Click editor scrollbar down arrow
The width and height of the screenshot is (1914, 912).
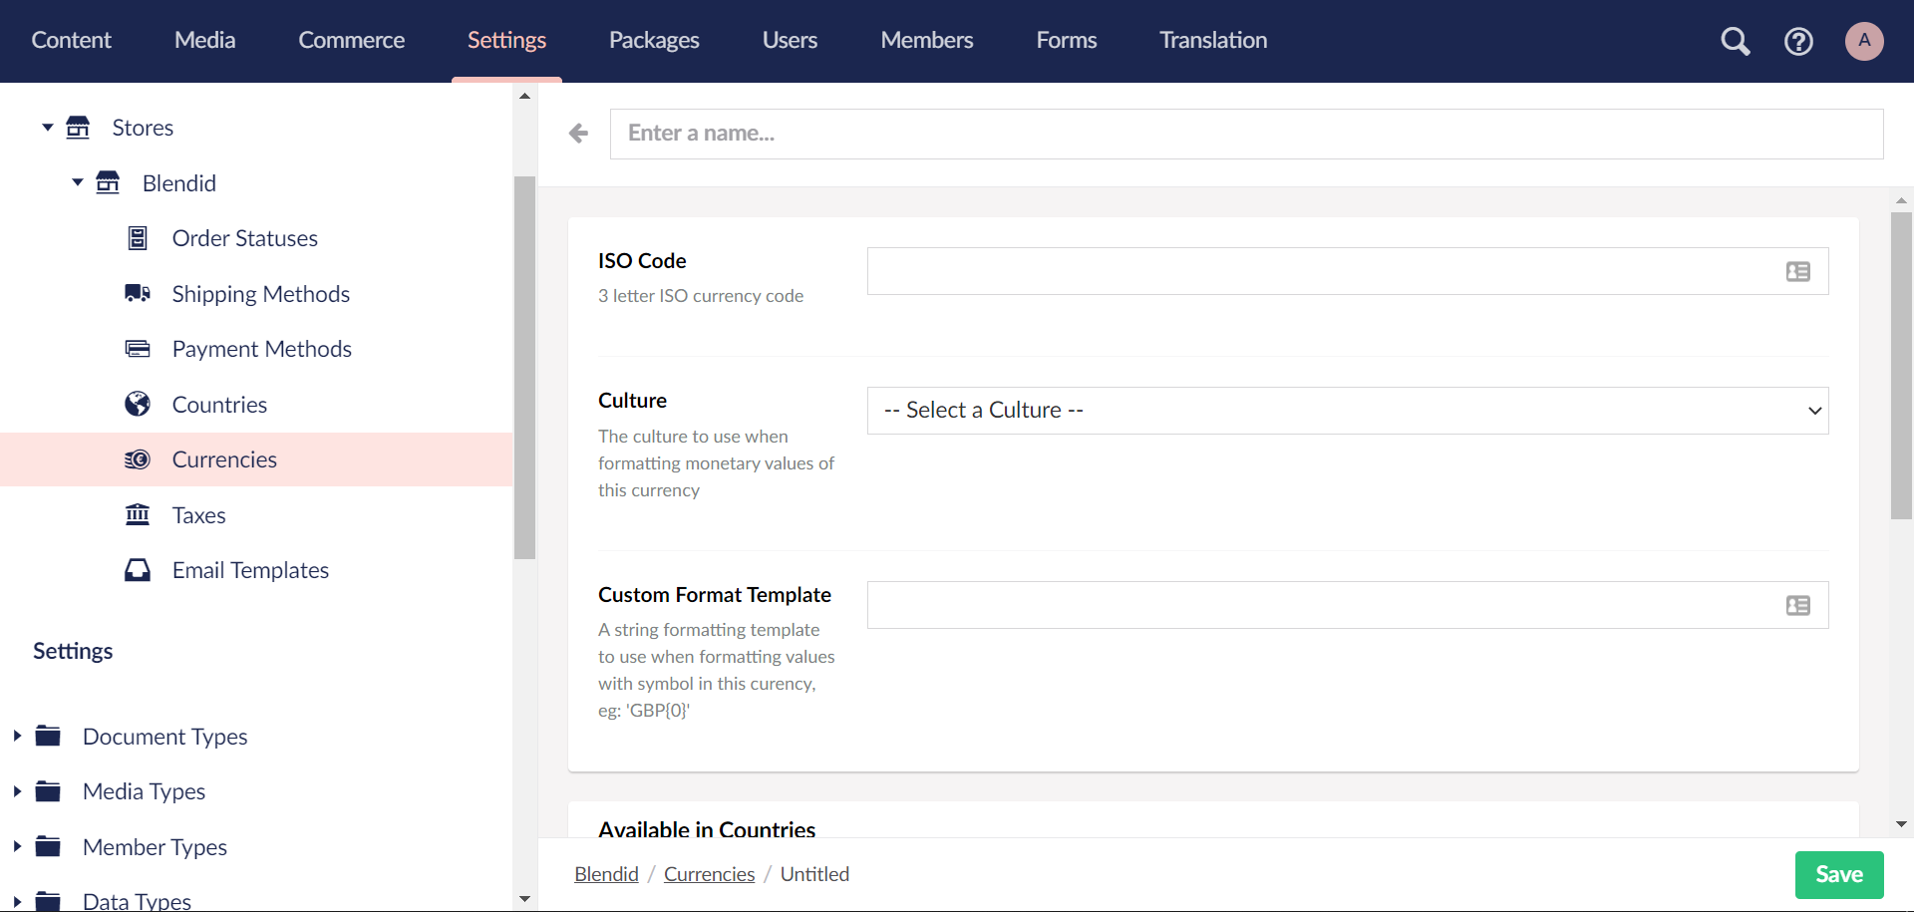(1901, 824)
